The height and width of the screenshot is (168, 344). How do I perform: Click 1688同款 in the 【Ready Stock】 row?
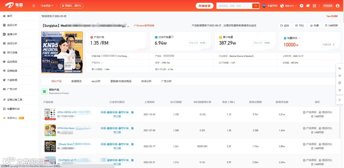(318, 149)
